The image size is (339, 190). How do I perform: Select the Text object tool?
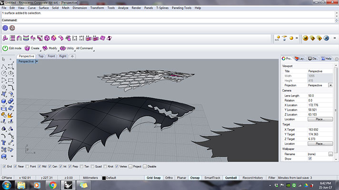[4, 142]
